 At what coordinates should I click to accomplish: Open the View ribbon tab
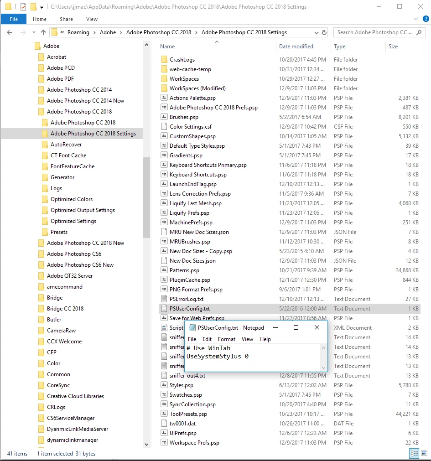click(92, 19)
